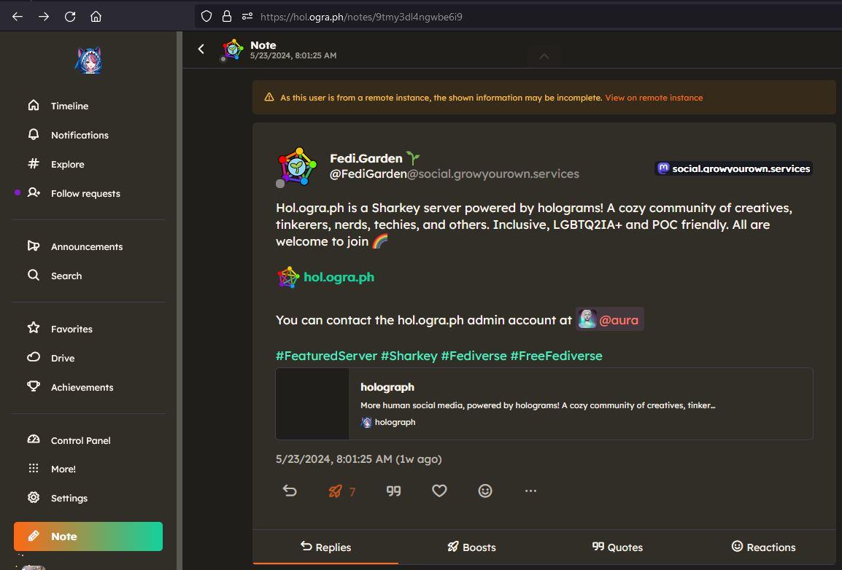The image size is (842, 570).
Task: Open the browser home page icon
Action: (x=96, y=17)
